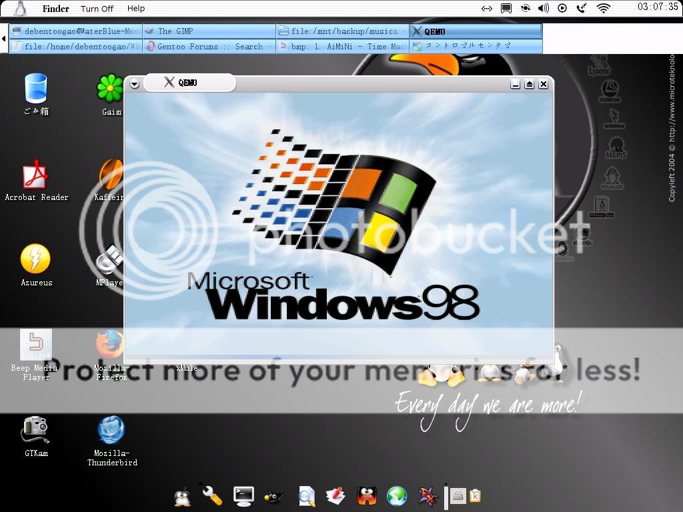Click the QEMU window title tab
Image resolution: width=683 pixels, height=512 pixels.
pyautogui.click(x=189, y=82)
